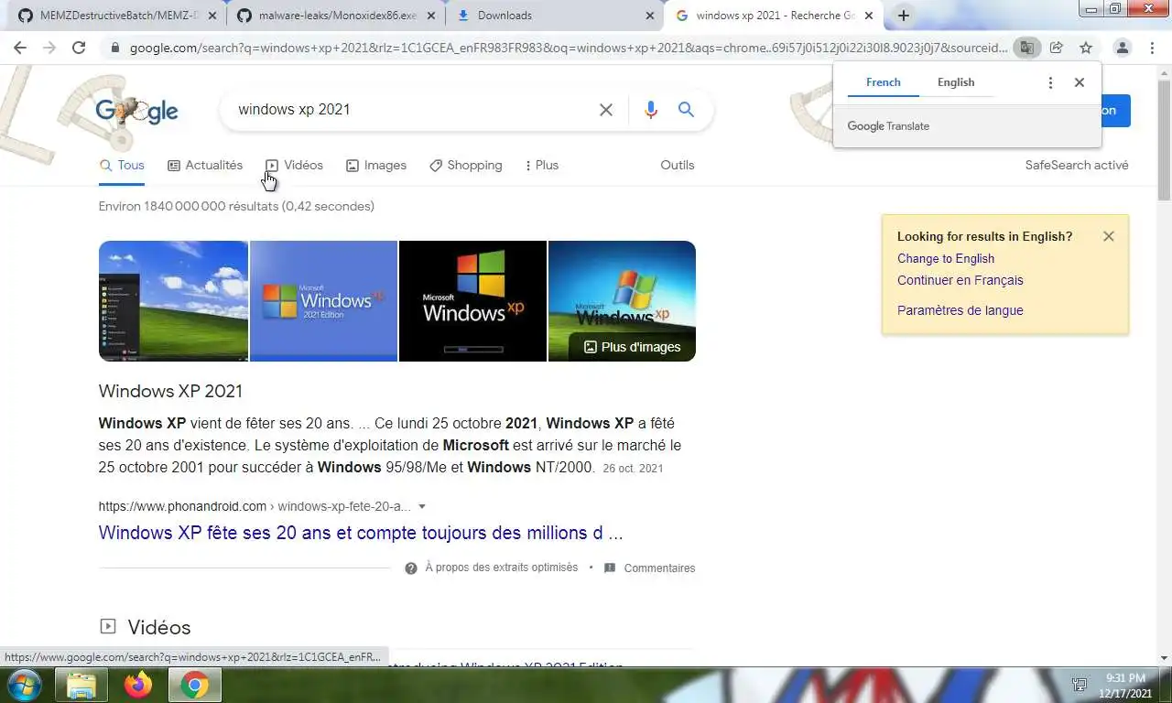
Task: Bookmark this page with the star icon
Action: point(1086,48)
